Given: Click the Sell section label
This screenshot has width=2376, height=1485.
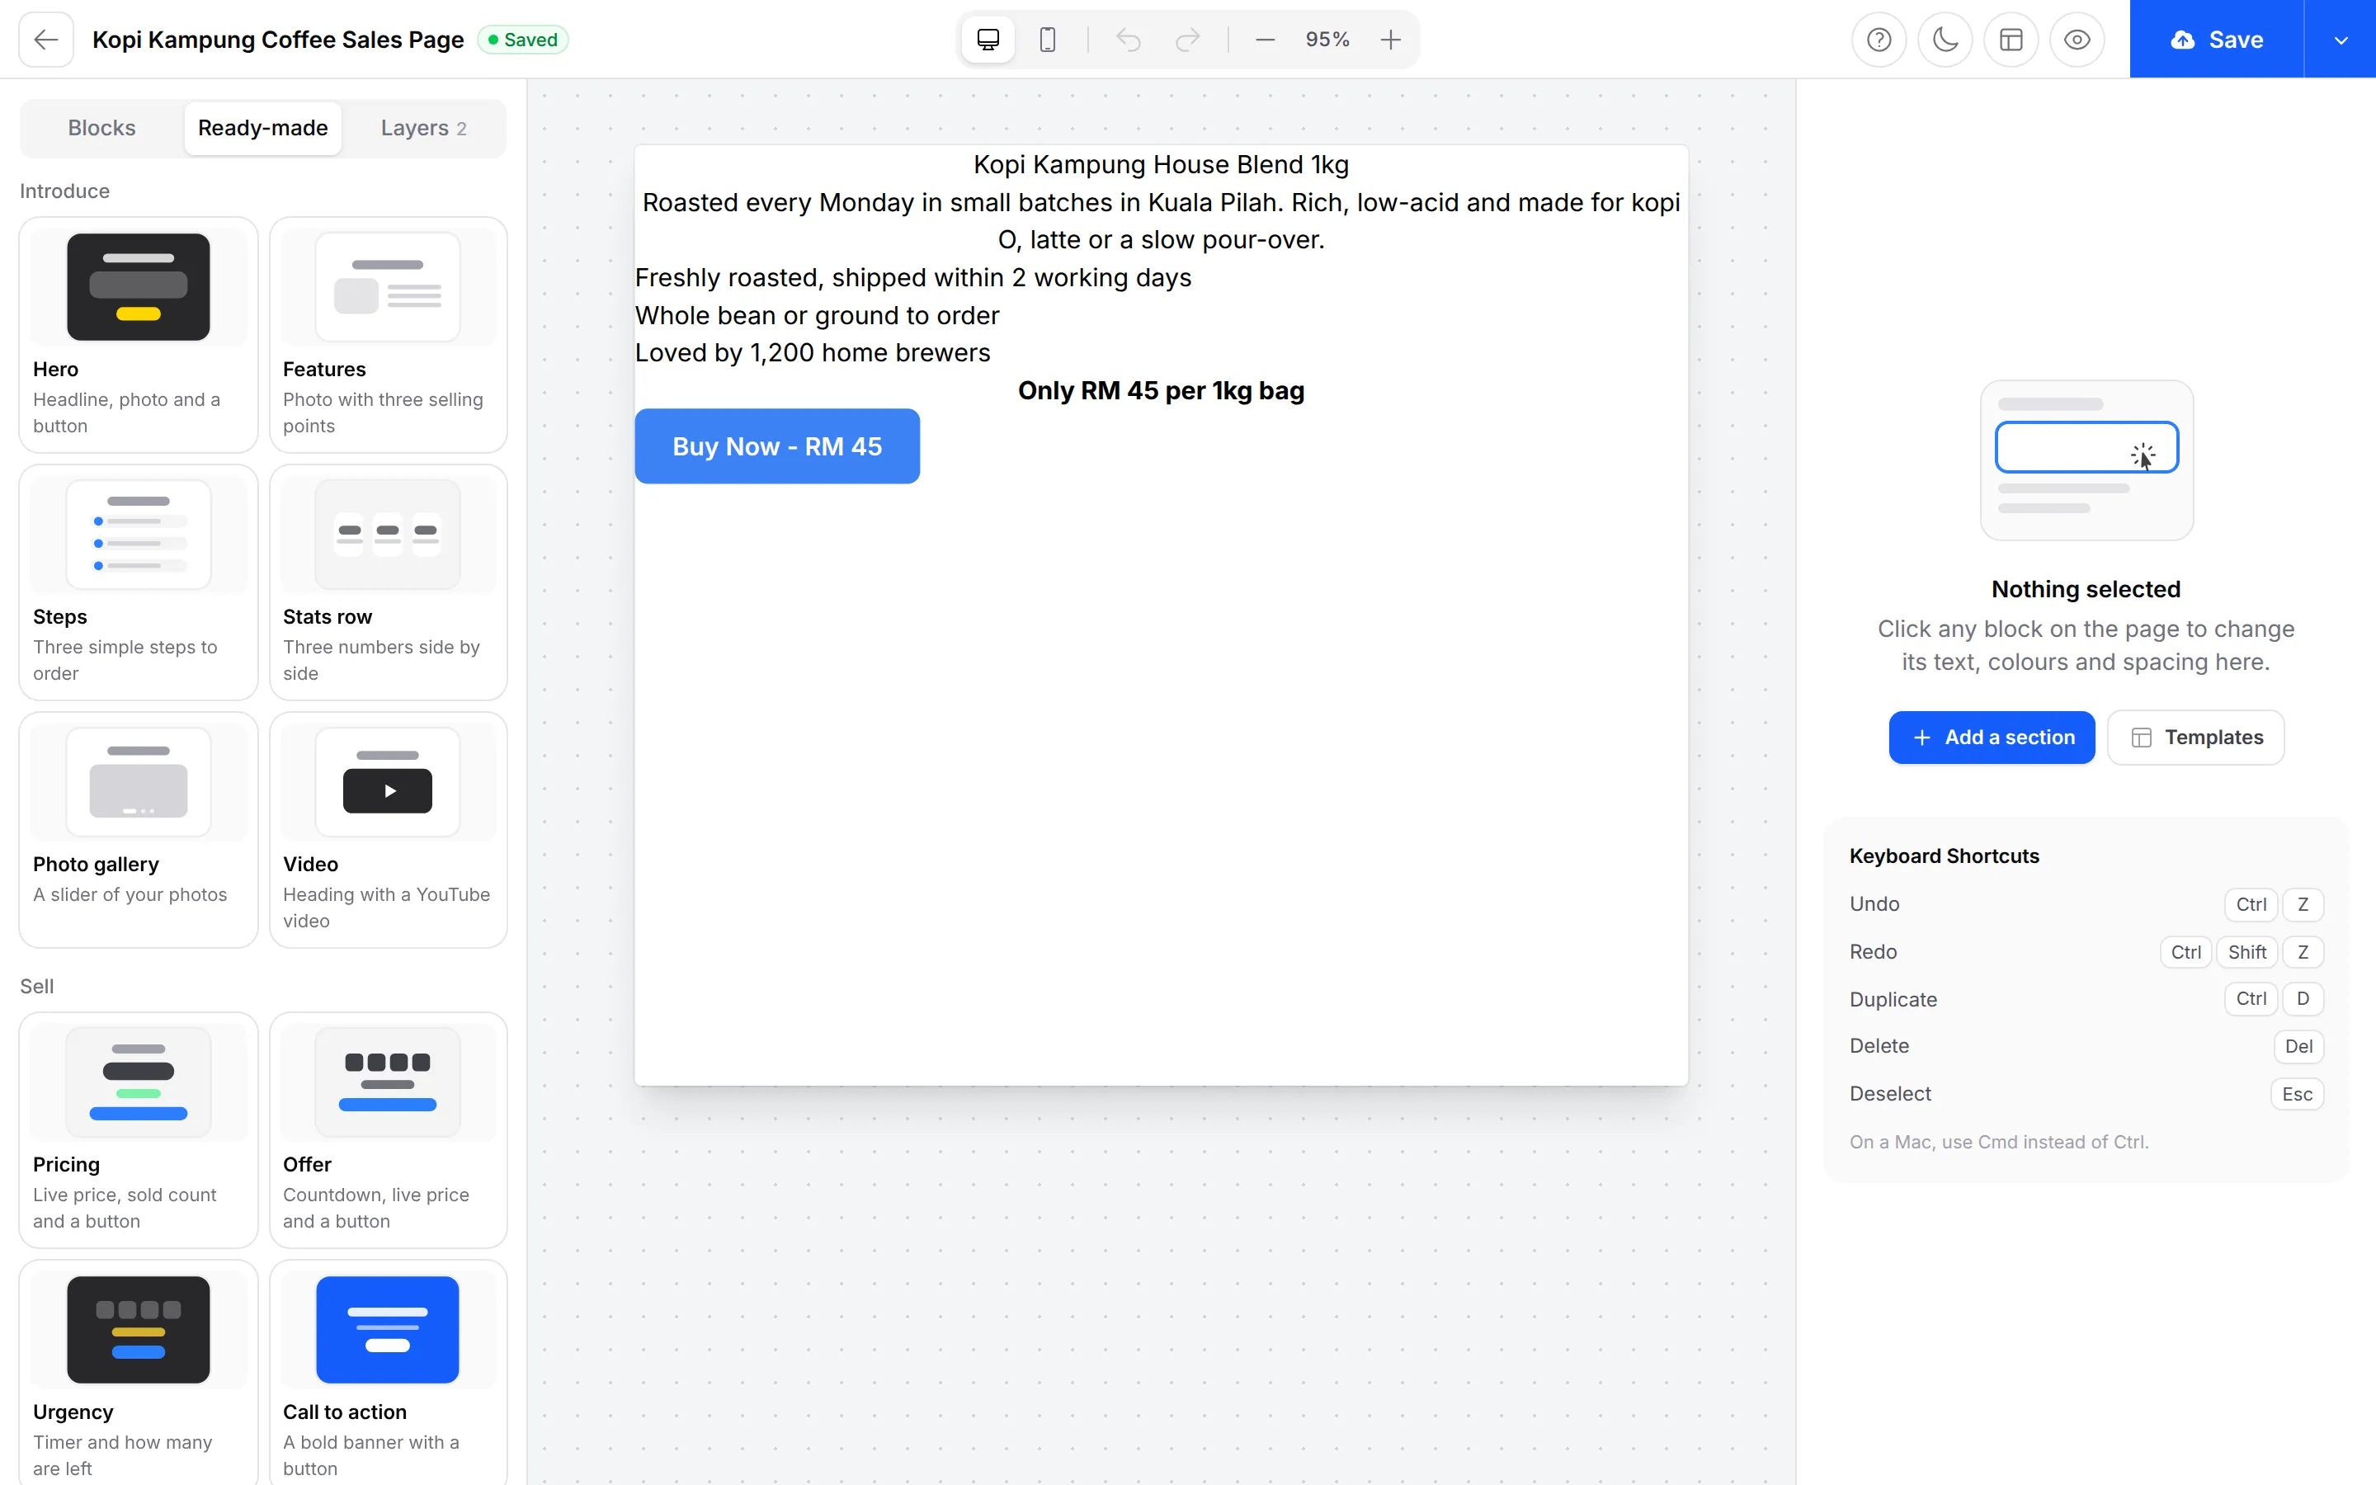Looking at the screenshot, I should [37, 986].
